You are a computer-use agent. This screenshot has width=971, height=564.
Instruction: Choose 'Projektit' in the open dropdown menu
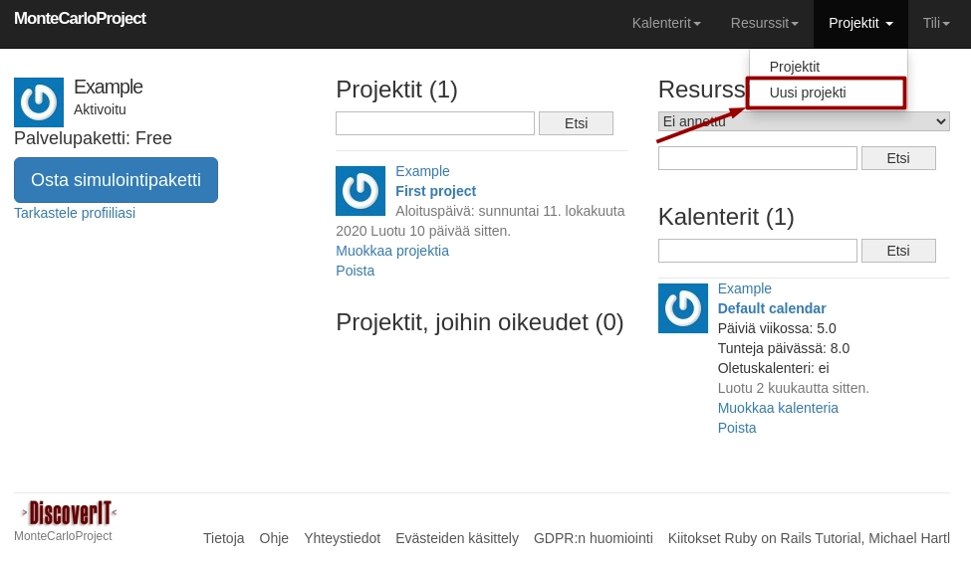click(795, 67)
